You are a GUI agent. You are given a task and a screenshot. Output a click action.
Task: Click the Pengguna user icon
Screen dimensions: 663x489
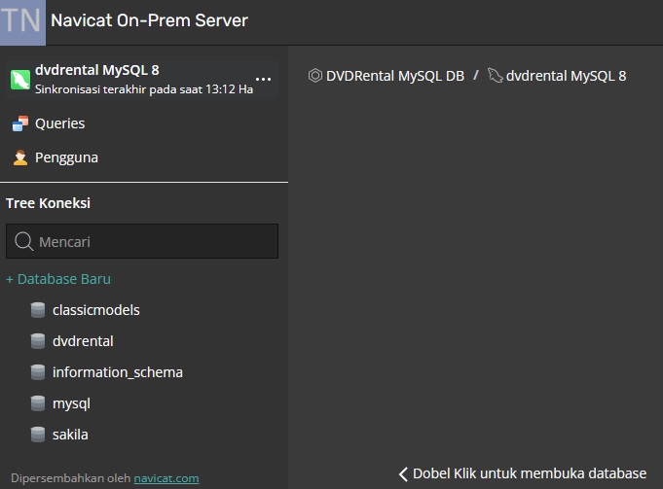20,157
